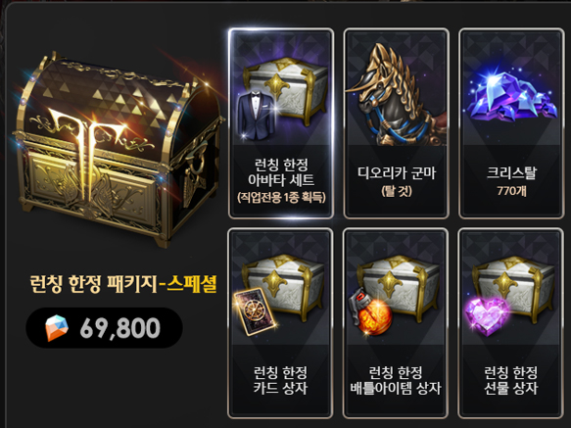
Task: Open the 런칭 한정 배틀아이템 상자 card
Action: pos(396,323)
